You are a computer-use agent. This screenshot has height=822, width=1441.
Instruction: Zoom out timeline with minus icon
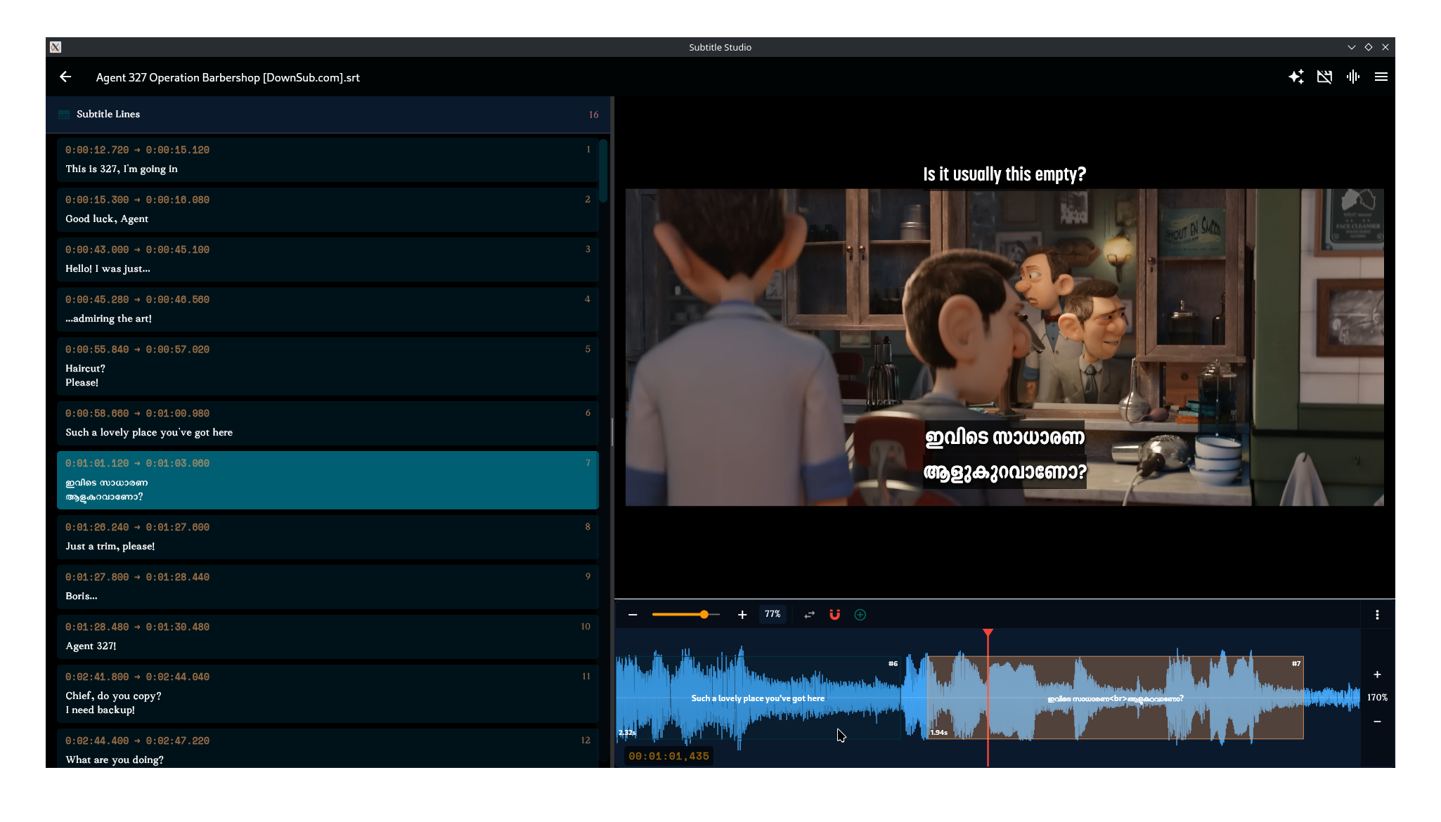[x=633, y=615]
